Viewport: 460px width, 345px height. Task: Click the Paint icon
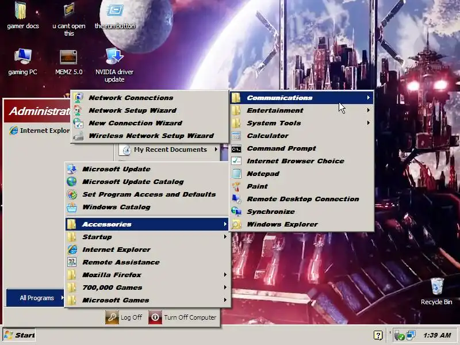pos(236,186)
